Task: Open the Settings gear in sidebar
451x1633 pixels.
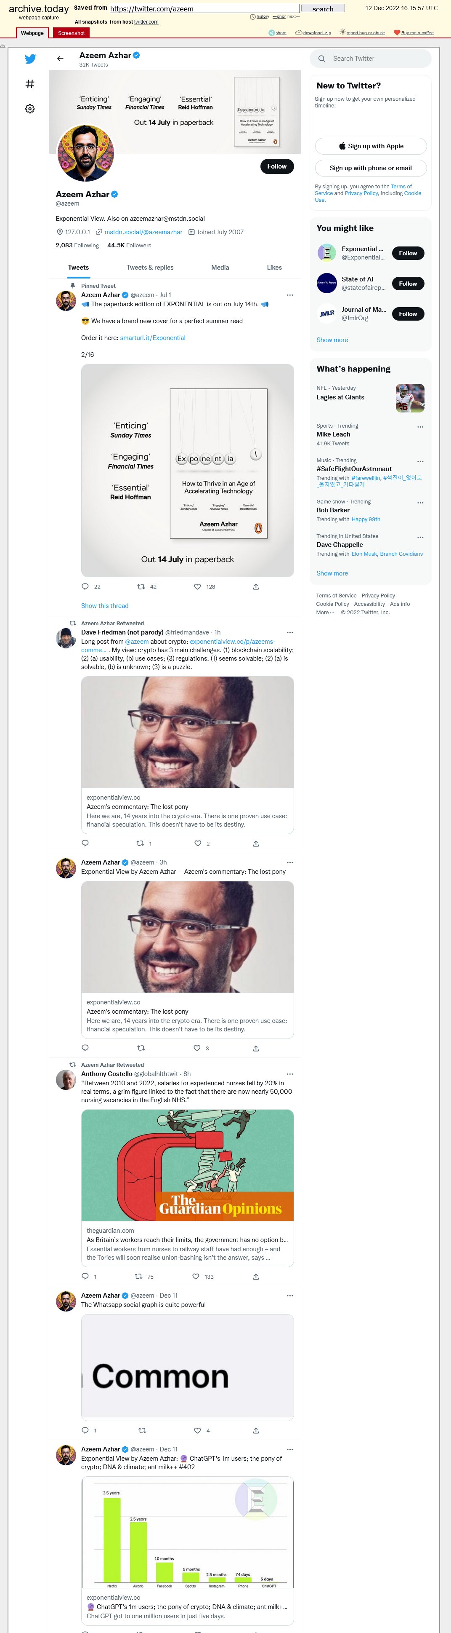Action: 30,109
